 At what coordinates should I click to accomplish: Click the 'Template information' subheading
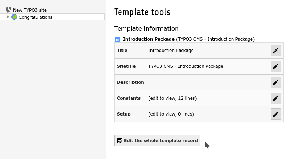click(x=146, y=29)
